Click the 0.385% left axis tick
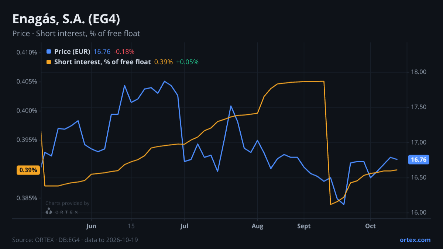The image size is (443, 249). pos(27,198)
